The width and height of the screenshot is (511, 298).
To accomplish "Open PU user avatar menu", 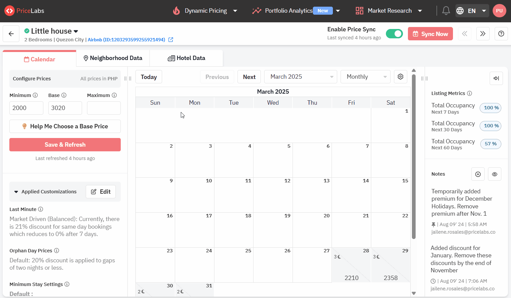I will [499, 11].
